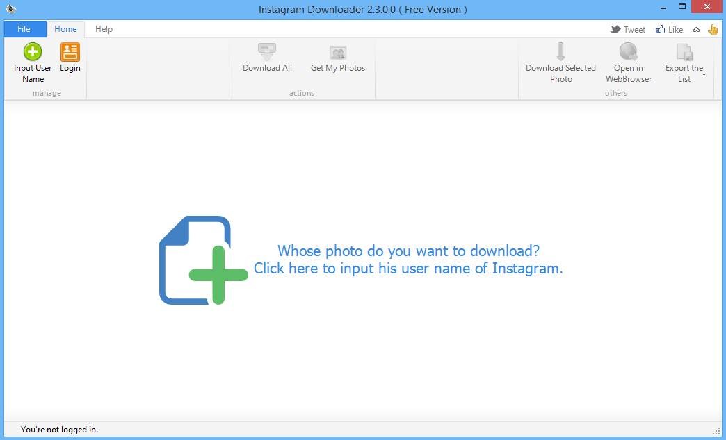The height and width of the screenshot is (440, 726).
Task: Click the large add-file plus graphic
Action: point(203,260)
